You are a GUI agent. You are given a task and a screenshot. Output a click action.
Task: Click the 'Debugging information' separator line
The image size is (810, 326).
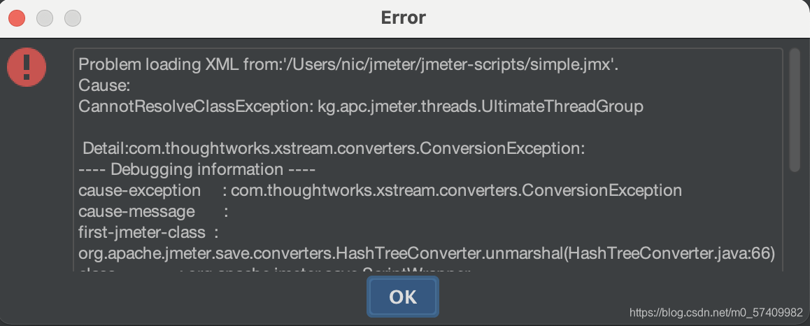click(x=197, y=169)
